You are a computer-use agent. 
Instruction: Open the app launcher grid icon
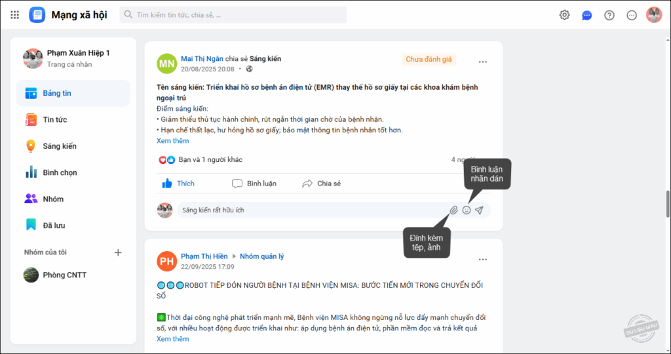pos(14,15)
